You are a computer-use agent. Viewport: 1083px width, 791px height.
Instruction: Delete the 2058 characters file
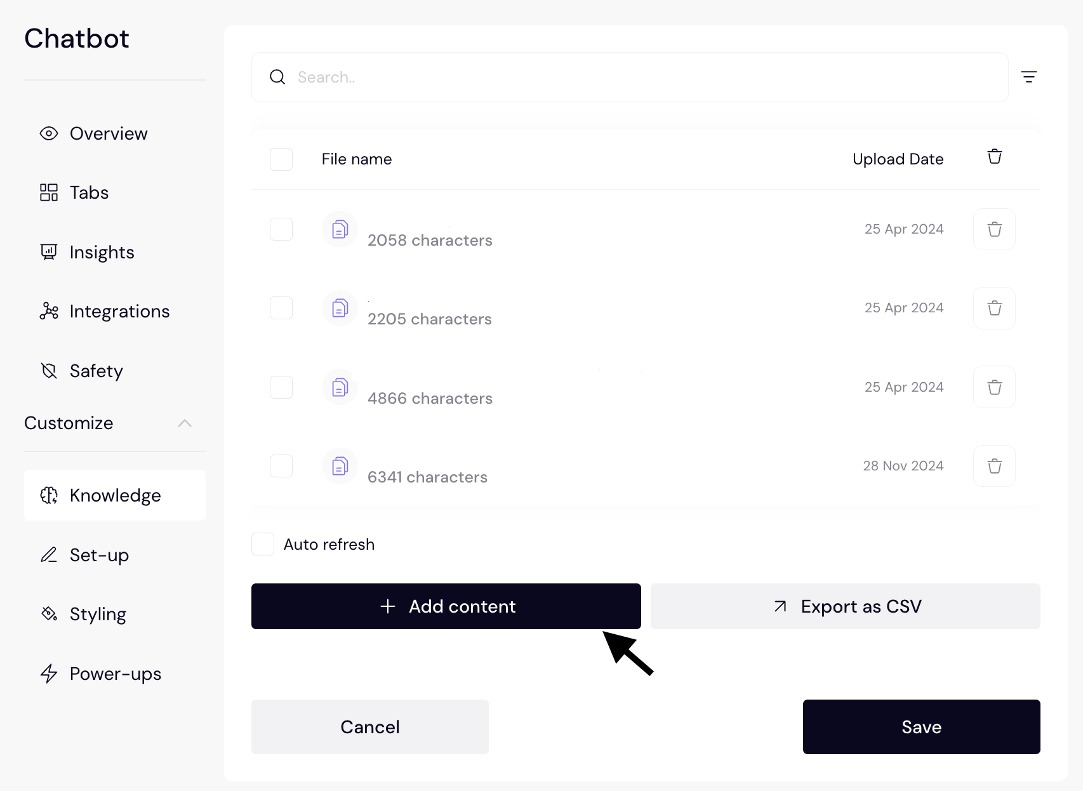click(994, 229)
